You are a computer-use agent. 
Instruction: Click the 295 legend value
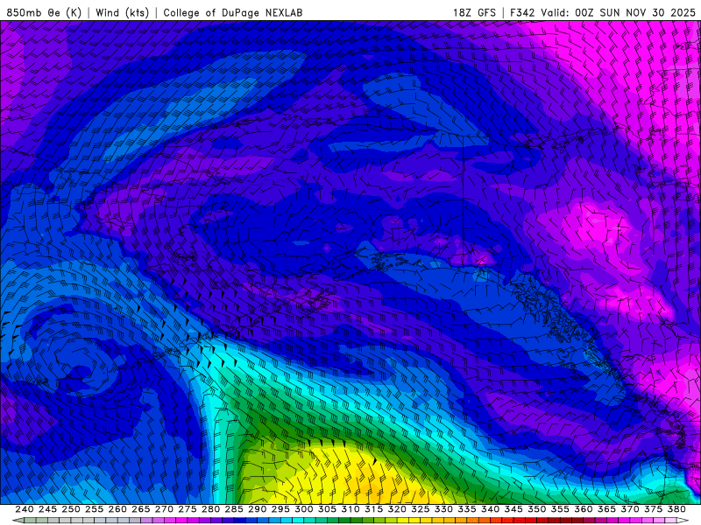(280, 509)
